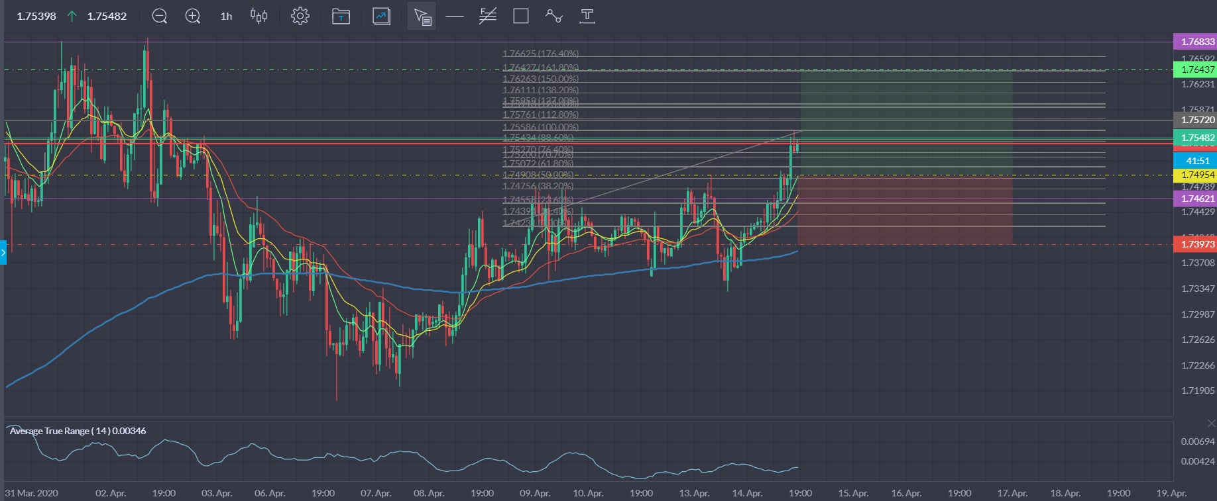Viewport: 1217px width, 501px height.
Task: Click the 1.75586 (100.00%) Fibonacci level label
Action: (540, 127)
